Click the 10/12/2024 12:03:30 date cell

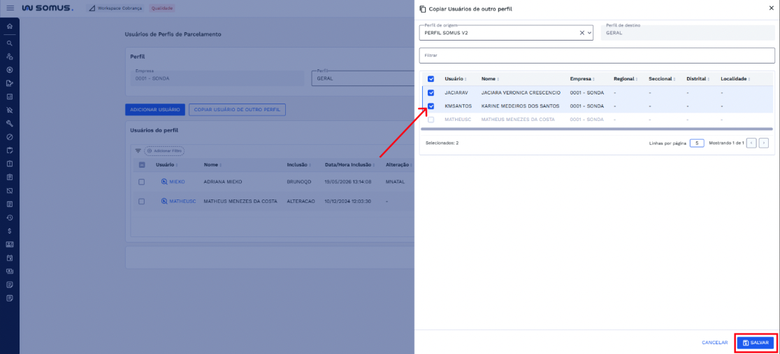(x=348, y=201)
